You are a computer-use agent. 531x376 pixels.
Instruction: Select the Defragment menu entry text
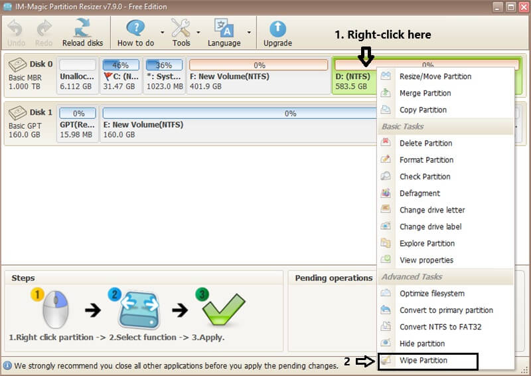(x=419, y=193)
